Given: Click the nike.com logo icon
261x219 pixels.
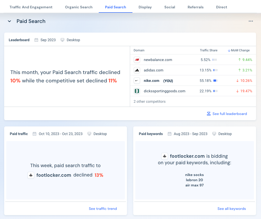Looking at the screenshot, I should click(137, 81).
